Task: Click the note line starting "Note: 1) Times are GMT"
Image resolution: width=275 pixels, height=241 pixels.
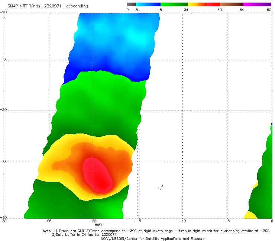Action: (x=156, y=231)
